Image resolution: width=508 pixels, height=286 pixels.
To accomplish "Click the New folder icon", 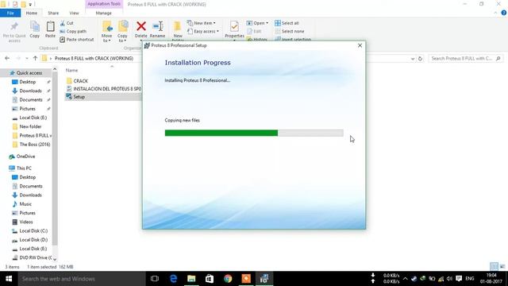I will pyautogui.click(x=178, y=26).
